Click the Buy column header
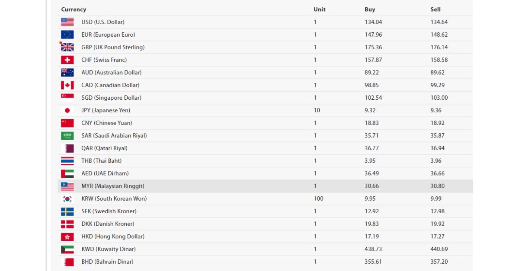The width and height of the screenshot is (519, 271). click(370, 9)
